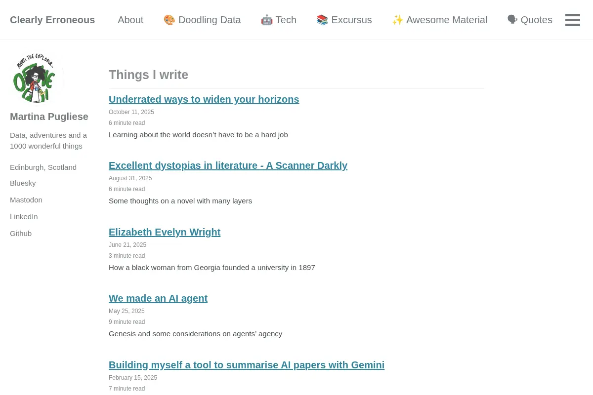This screenshot has height=395, width=593.
Task: Visit the Bluesky profile link
Action: [23, 183]
